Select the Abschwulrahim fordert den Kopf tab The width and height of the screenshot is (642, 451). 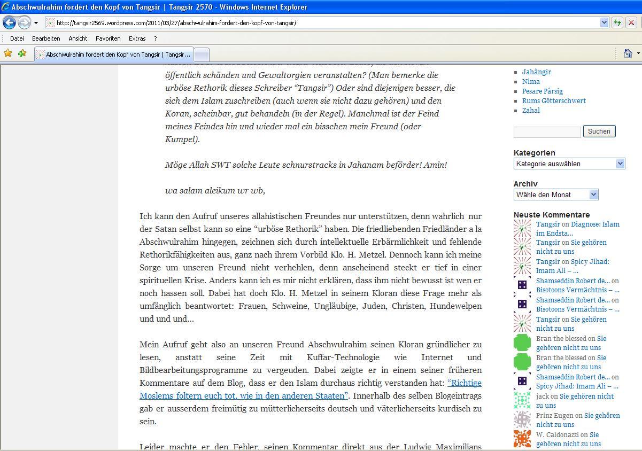coord(113,55)
